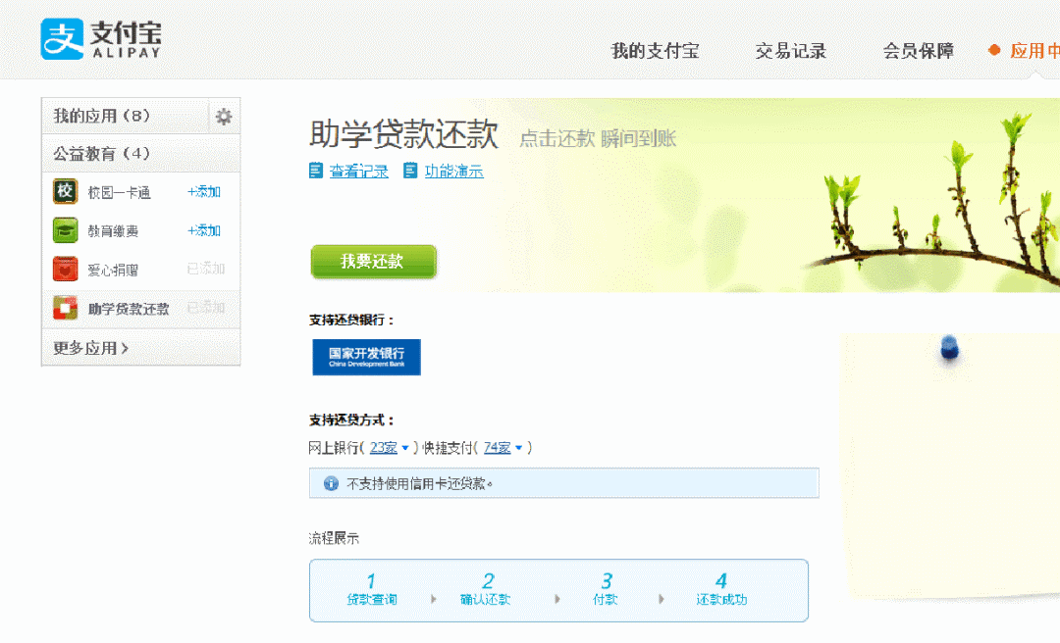The height and width of the screenshot is (643, 1060).
Task: Click the Alipay logo
Action: pyautogui.click(x=101, y=39)
